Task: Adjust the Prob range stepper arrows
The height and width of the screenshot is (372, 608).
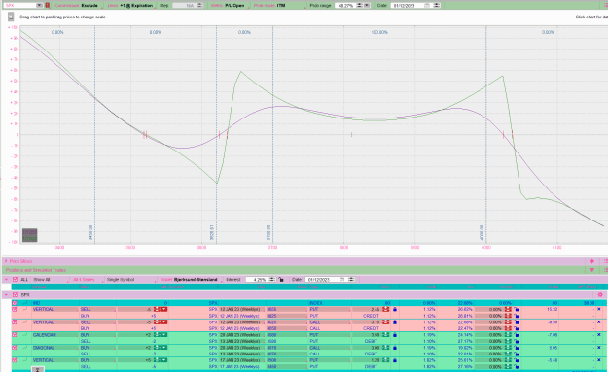Action: point(359,6)
